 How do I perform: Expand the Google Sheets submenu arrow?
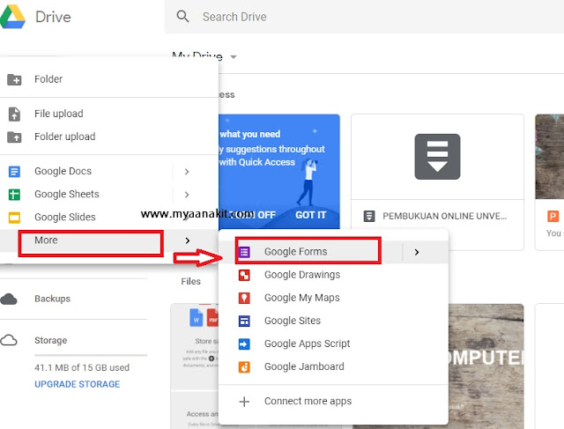187,195
